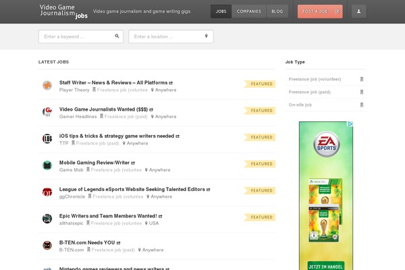Click external link icon after Video Game Journalists Wanted
This screenshot has height=270, width=405.
pos(151,109)
